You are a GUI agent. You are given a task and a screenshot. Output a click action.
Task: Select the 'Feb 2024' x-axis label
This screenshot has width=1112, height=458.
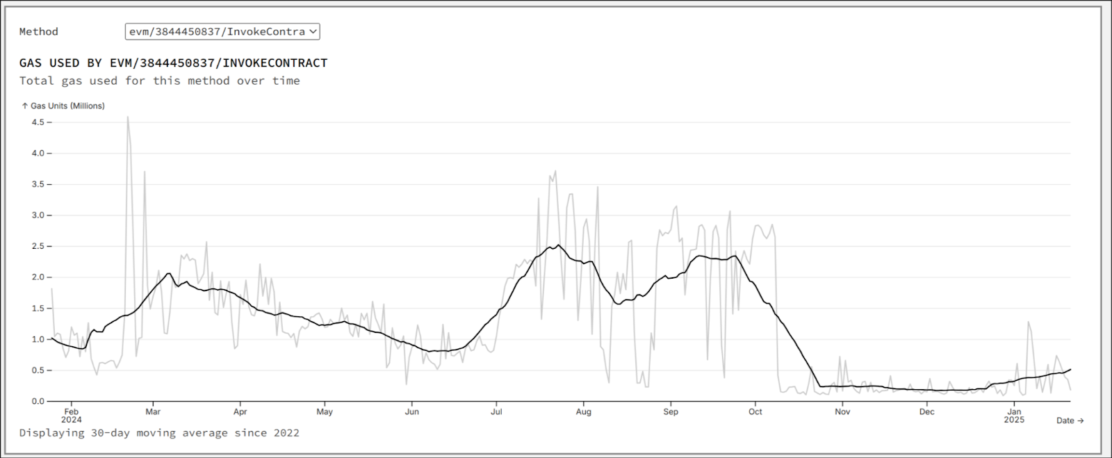click(x=71, y=416)
